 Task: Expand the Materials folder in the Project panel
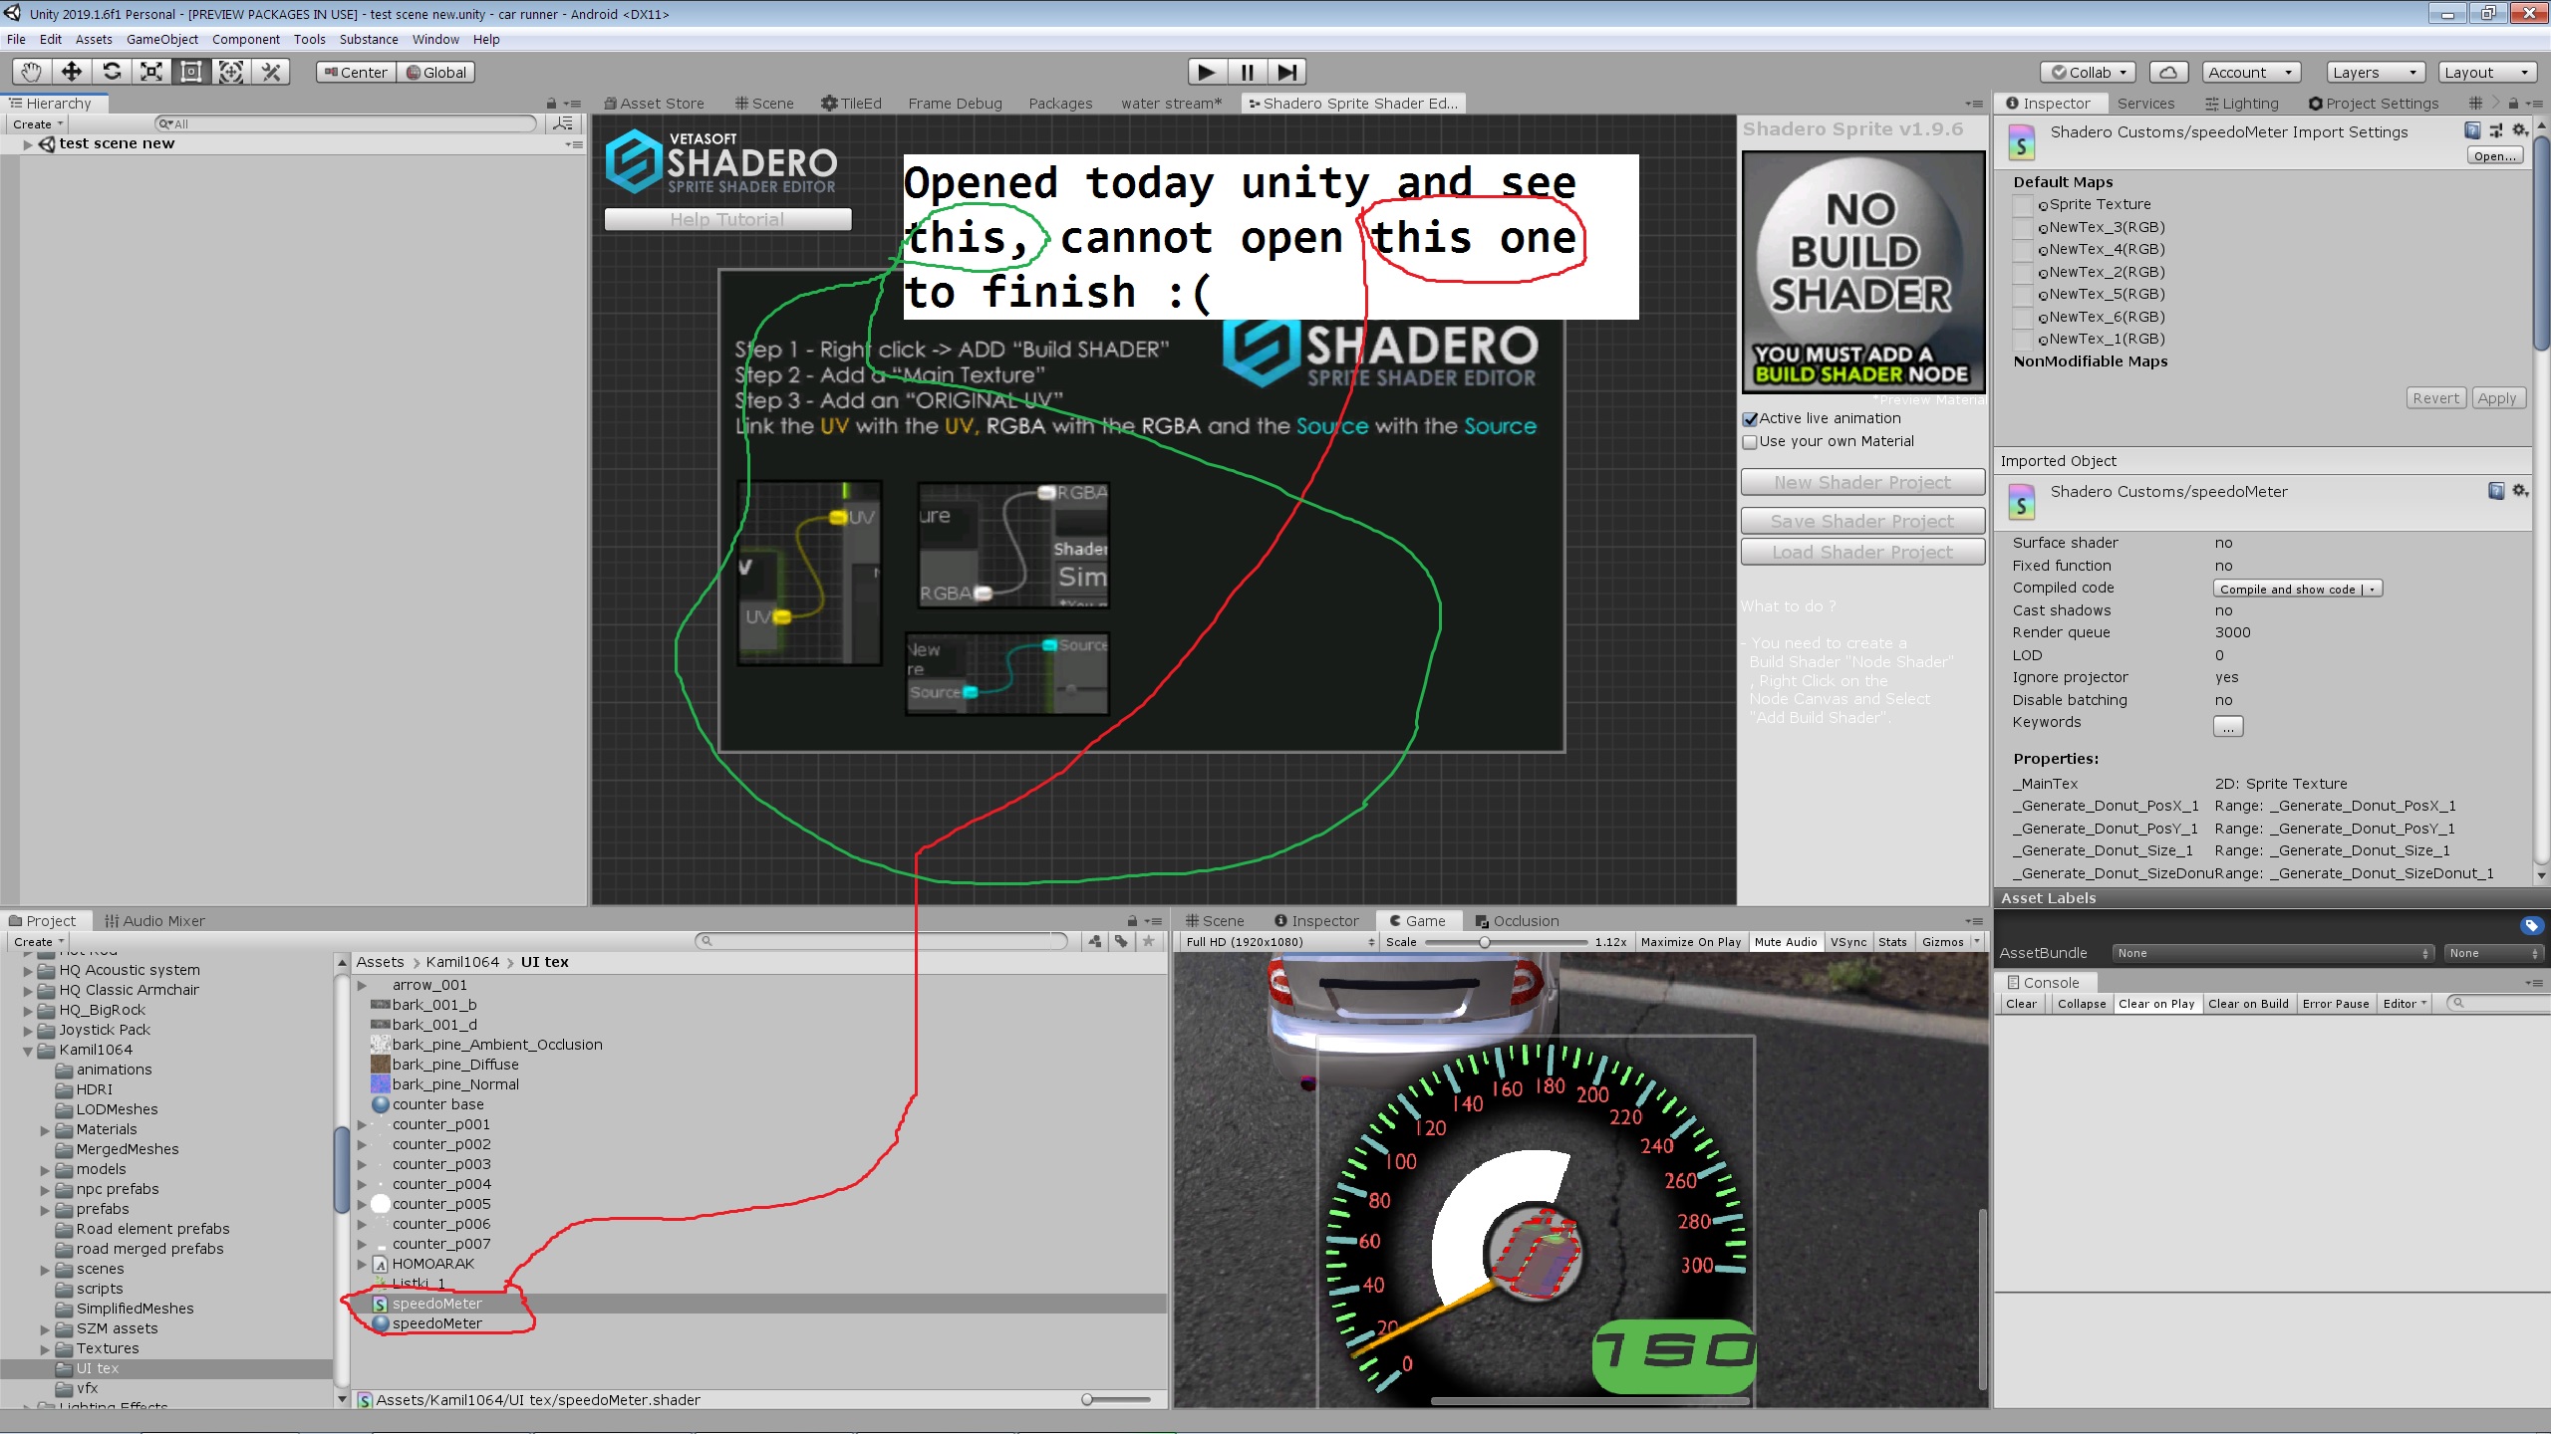(x=44, y=1128)
